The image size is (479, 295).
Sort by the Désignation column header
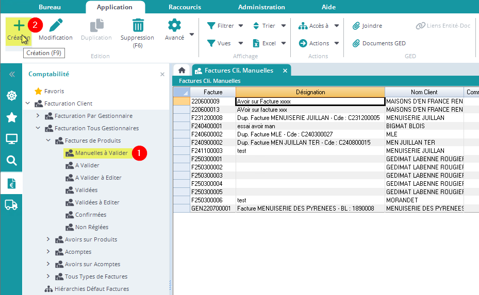310,92
